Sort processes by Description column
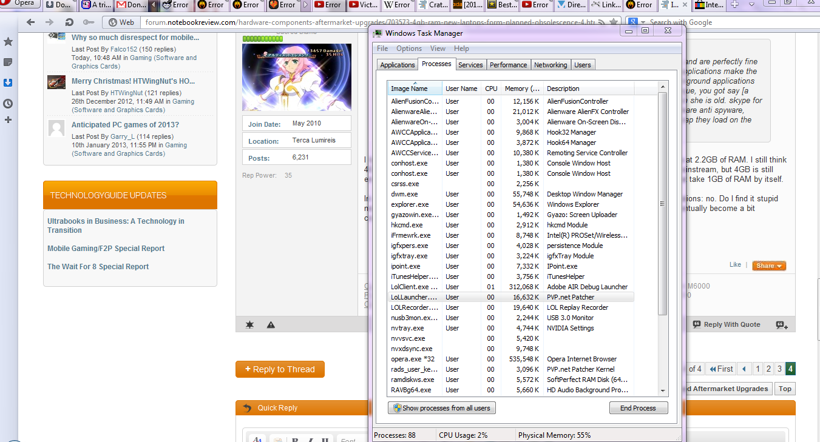The width and height of the screenshot is (820, 442). coord(589,88)
